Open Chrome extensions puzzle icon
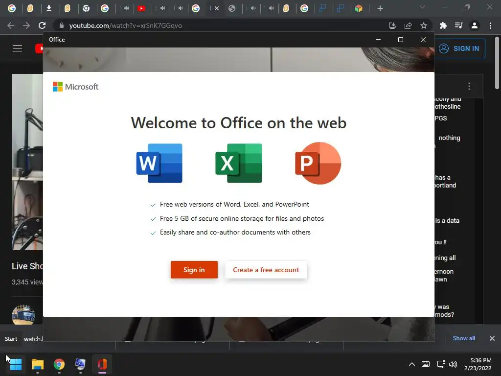Image resolution: width=501 pixels, height=376 pixels. click(x=443, y=25)
